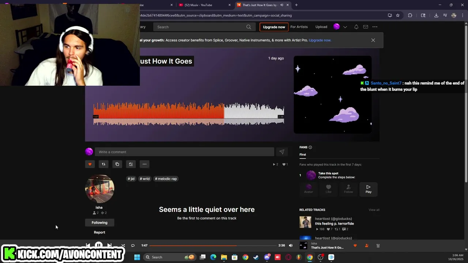Open heartlost artwork thumbnail in Related Tracks
Screen dimensions: 468x263
(x=305, y=222)
